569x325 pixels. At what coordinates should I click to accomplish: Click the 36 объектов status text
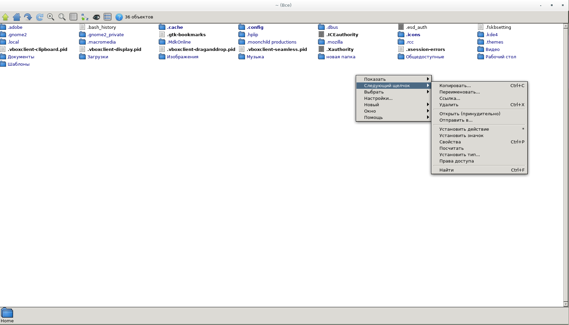[139, 17]
